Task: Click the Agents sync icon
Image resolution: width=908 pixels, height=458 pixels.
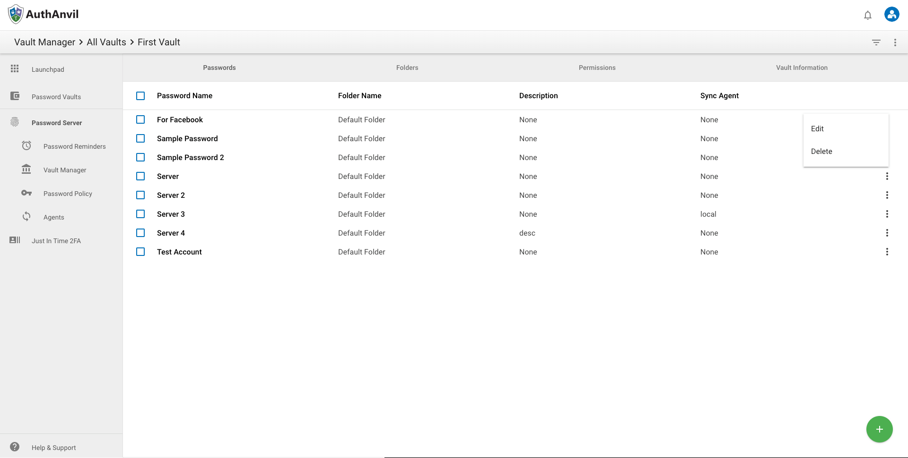Action: tap(26, 216)
